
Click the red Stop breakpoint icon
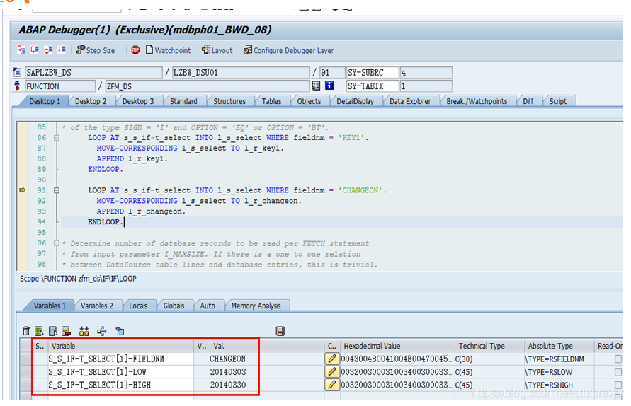(135, 50)
